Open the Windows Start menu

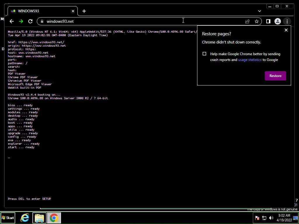pyautogui.click(x=8, y=218)
